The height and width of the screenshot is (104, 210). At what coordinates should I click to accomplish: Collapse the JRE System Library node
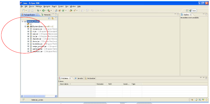click(x=25, y=27)
